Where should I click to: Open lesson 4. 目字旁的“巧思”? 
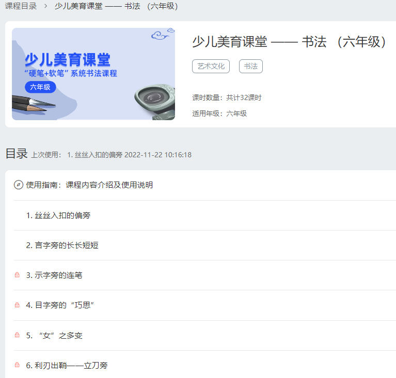tap(60, 305)
